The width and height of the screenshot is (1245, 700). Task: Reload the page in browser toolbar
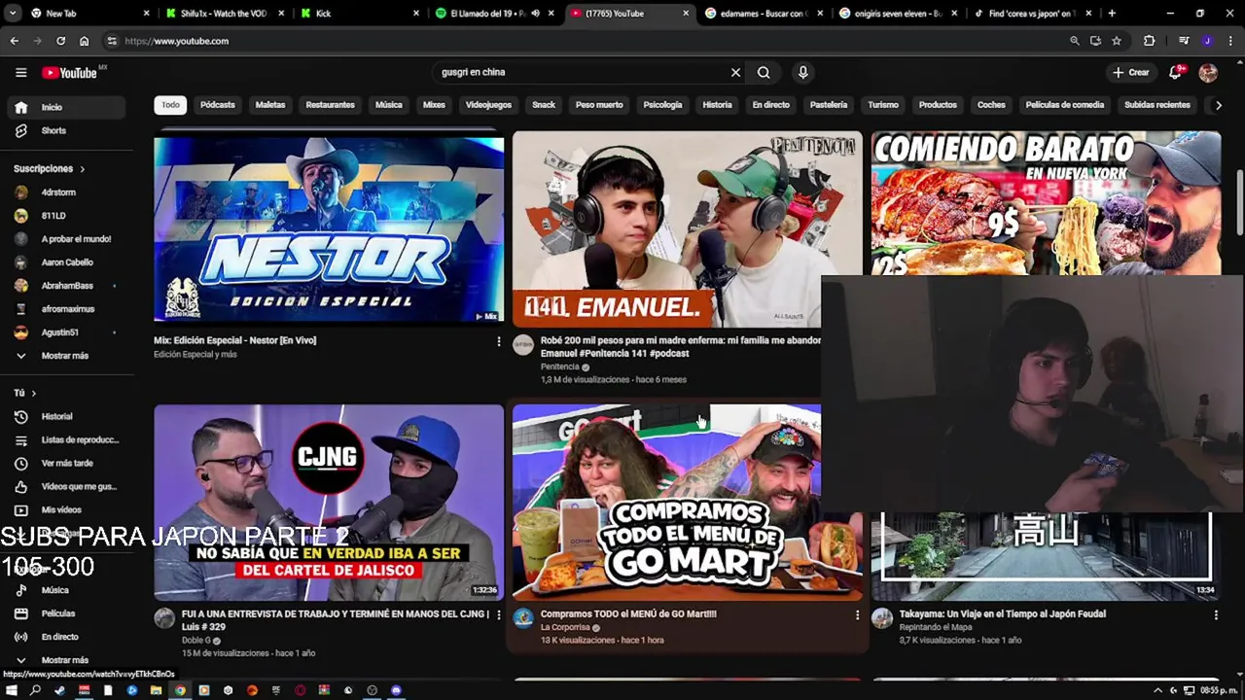pyautogui.click(x=60, y=41)
